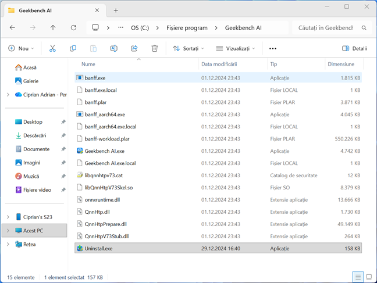Click the Geekbench AI.exe file icon

[x=80, y=151]
